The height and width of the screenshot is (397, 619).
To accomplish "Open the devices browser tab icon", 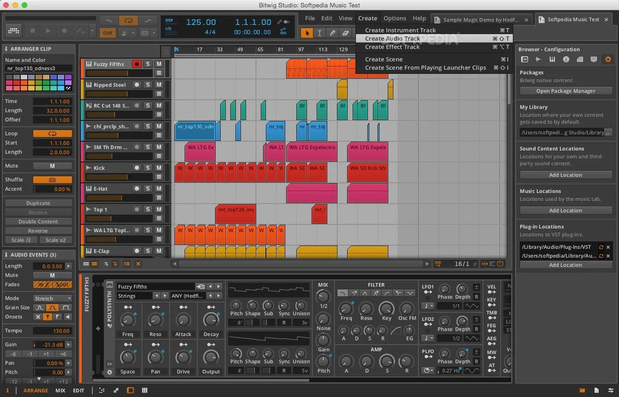I will [x=524, y=59].
